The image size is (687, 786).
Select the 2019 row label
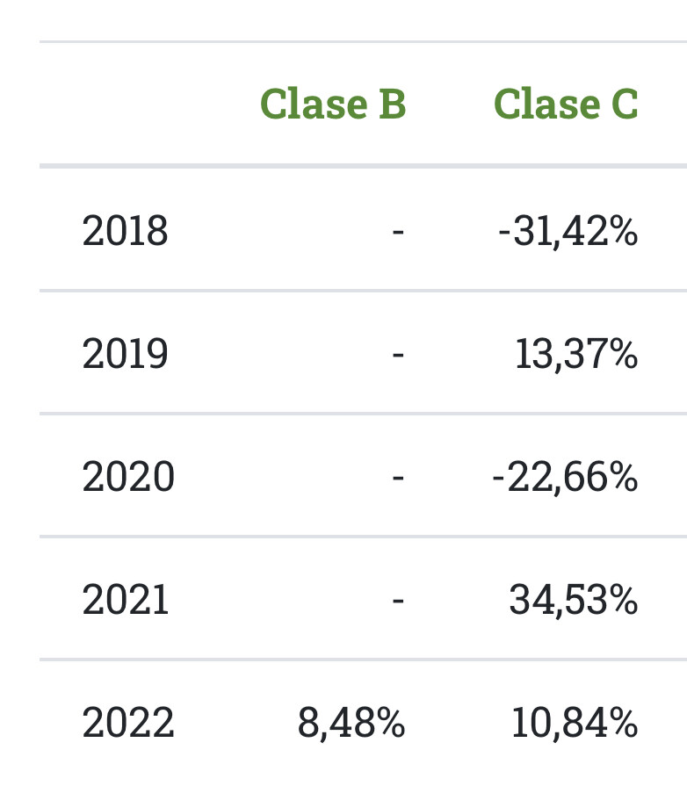125,354
